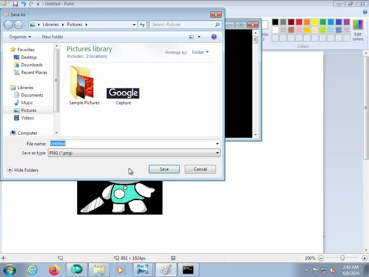Click the Paint Redo icon
This screenshot has height=277, width=369.
[x=31, y=4]
